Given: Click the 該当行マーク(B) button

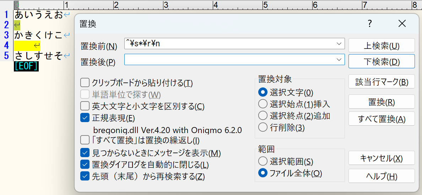Looking at the screenshot, I should [x=382, y=82].
